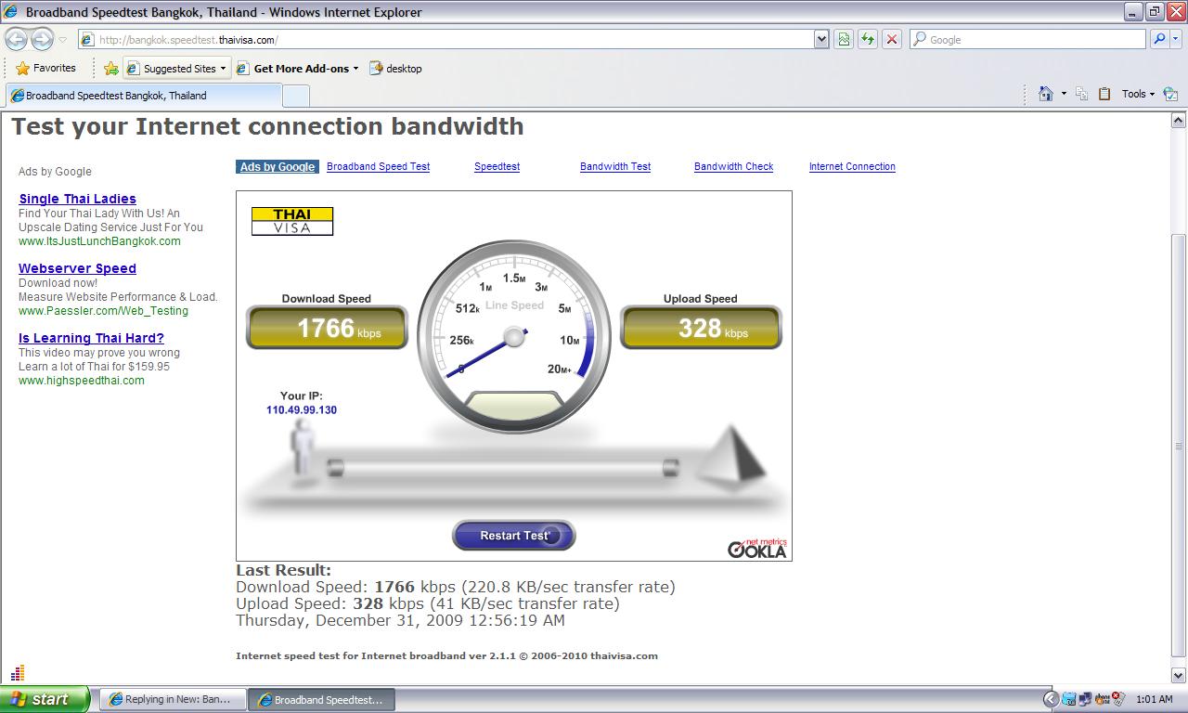Click the Compatibility View page icon
Image resolution: width=1188 pixels, height=713 pixels.
tap(844, 39)
